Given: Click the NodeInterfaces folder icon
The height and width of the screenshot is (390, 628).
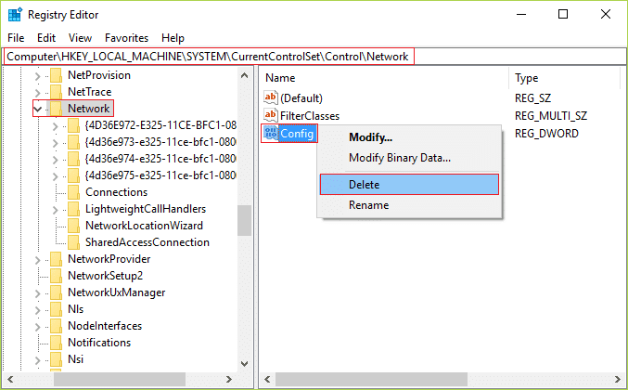Looking at the screenshot, I should click(56, 326).
